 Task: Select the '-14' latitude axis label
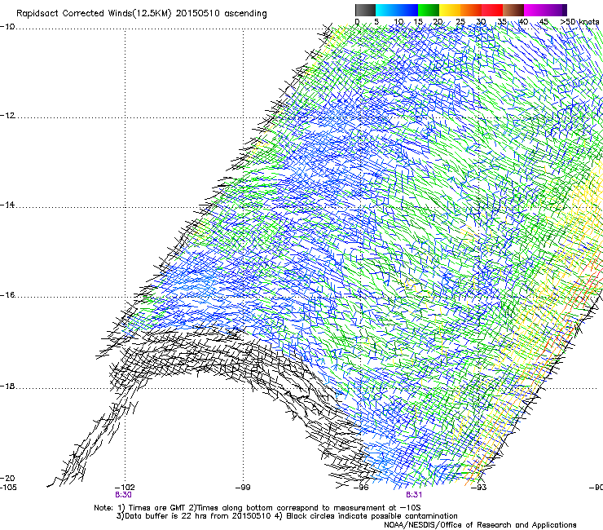click(7, 205)
